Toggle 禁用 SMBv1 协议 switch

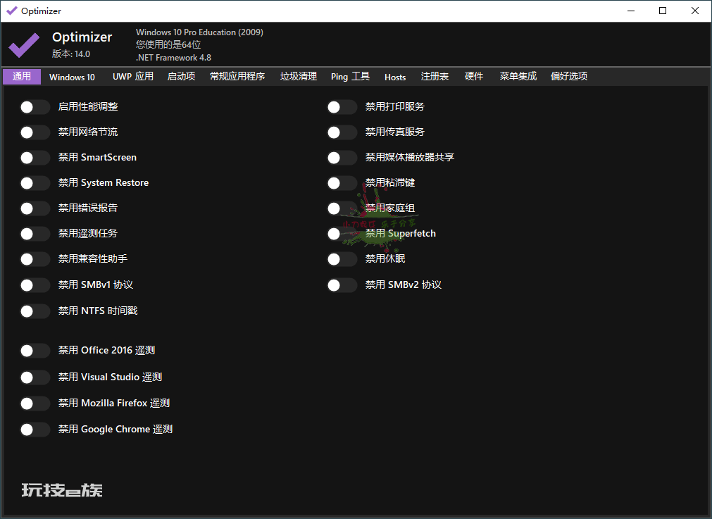coord(35,285)
